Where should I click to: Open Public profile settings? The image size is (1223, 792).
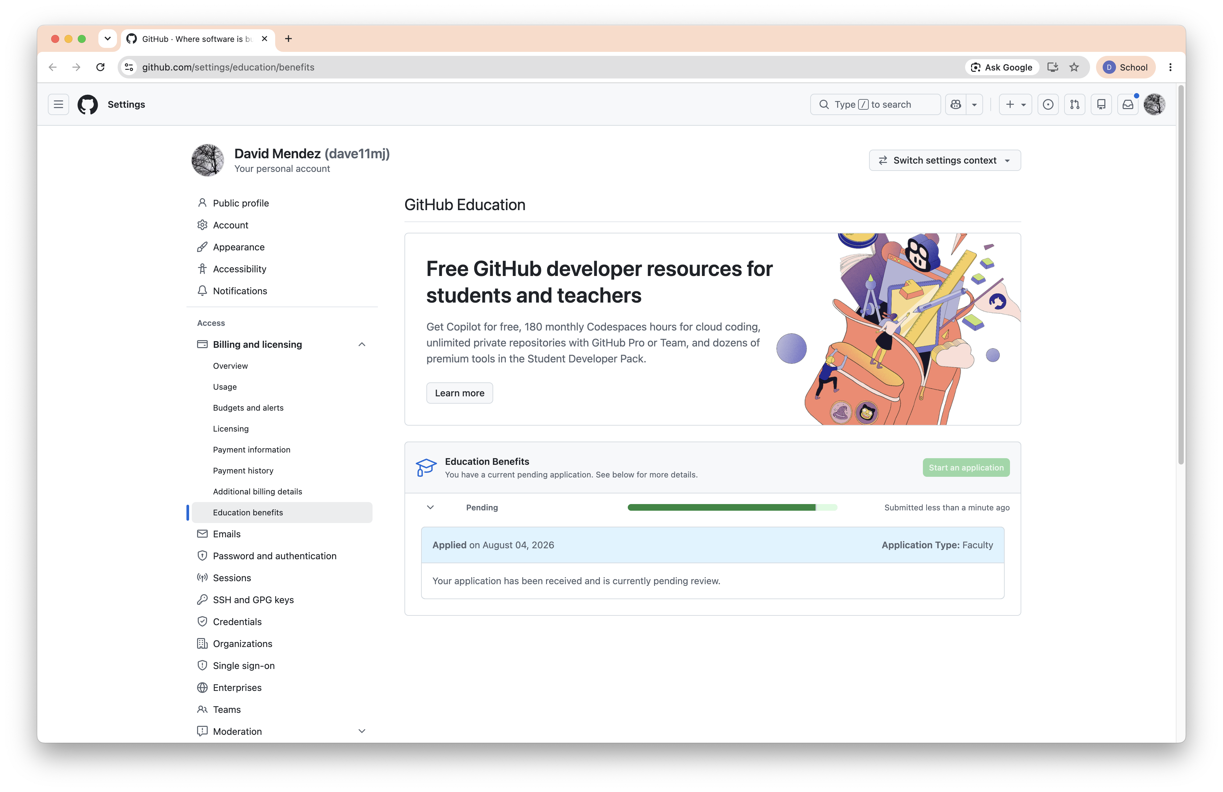pos(282,203)
